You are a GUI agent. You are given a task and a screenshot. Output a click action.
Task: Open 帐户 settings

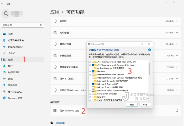pyautogui.click(x=22, y=66)
